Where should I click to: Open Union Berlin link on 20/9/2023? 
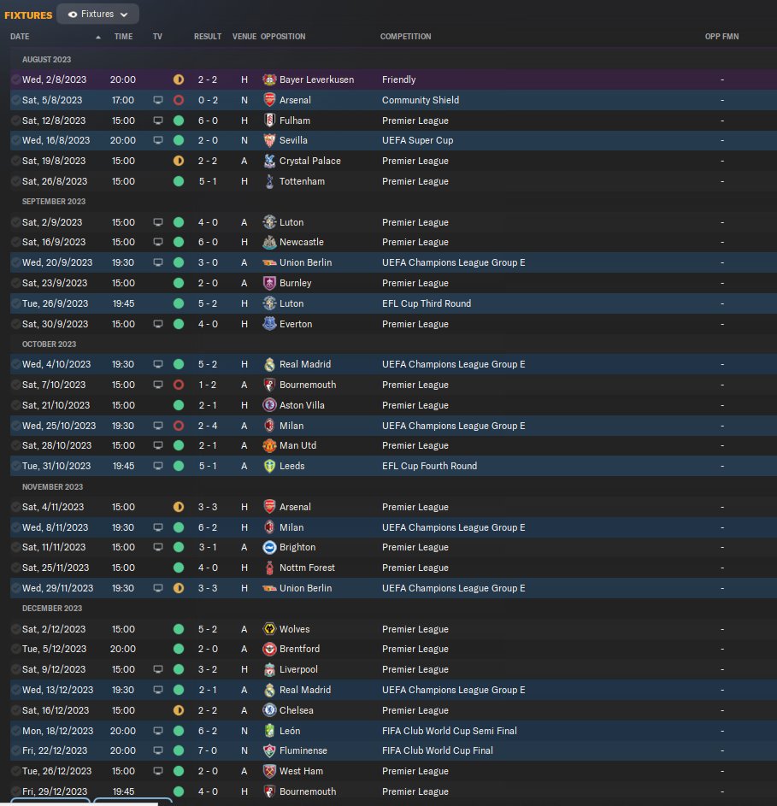(x=305, y=262)
